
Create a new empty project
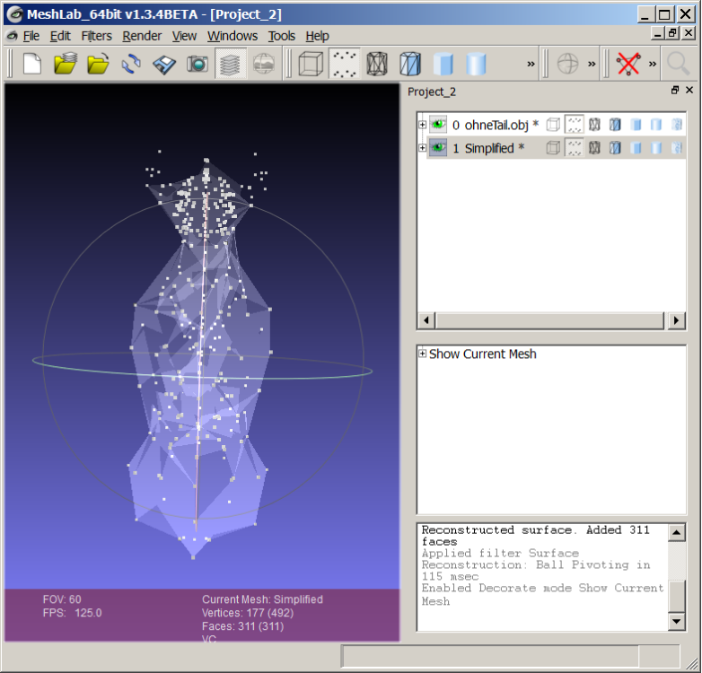[x=31, y=64]
